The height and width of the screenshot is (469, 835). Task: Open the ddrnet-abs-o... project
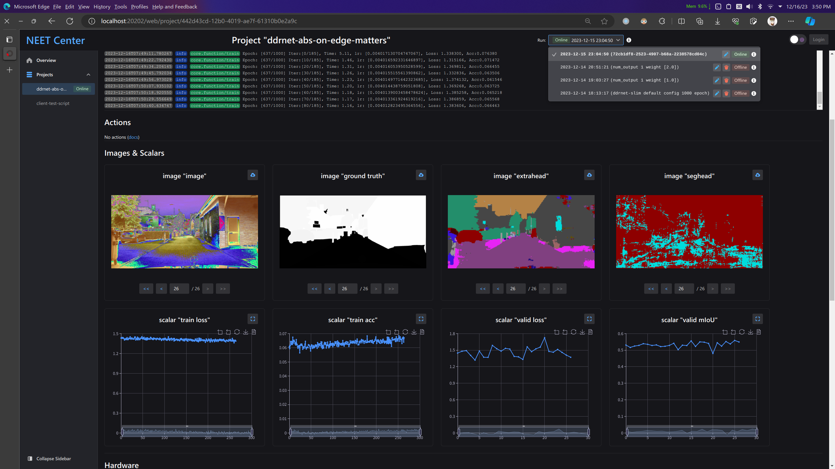click(59, 89)
